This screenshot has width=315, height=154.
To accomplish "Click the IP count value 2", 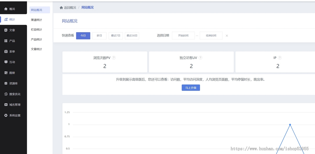I will pyautogui.click(x=278, y=66).
